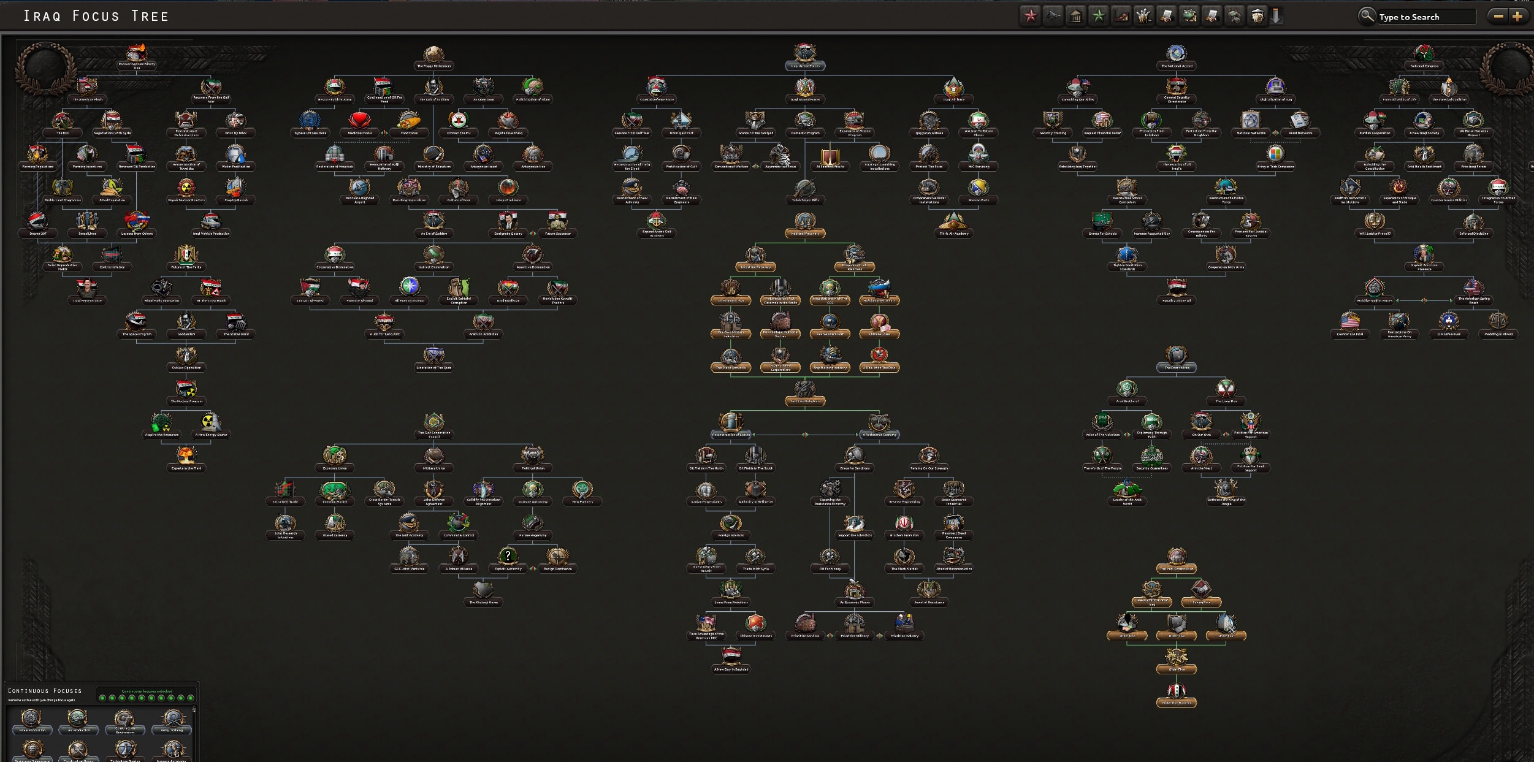Toggle the raised hands filter icon
1534x762 pixels.
(1143, 16)
